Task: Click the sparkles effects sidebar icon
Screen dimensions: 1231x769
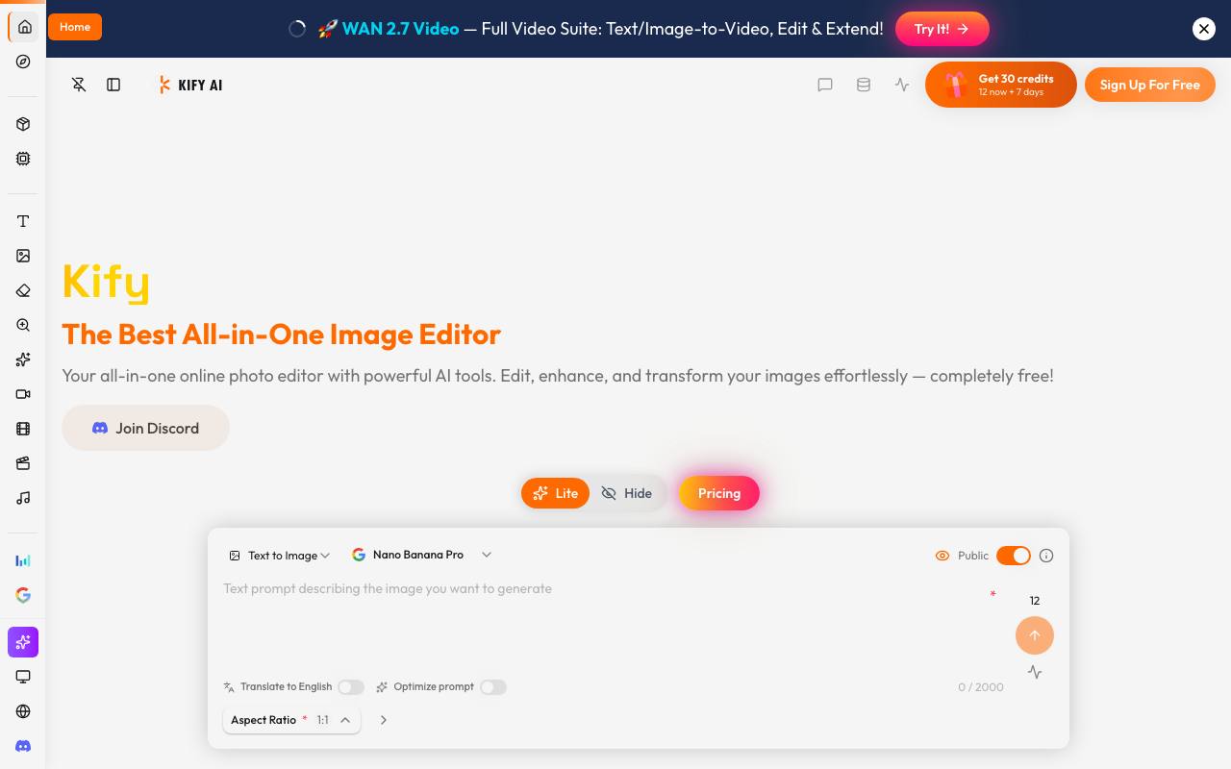Action: (23, 360)
